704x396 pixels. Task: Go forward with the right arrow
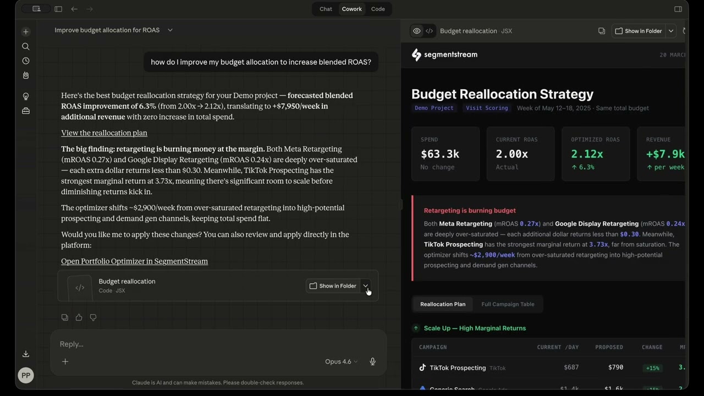point(90,9)
